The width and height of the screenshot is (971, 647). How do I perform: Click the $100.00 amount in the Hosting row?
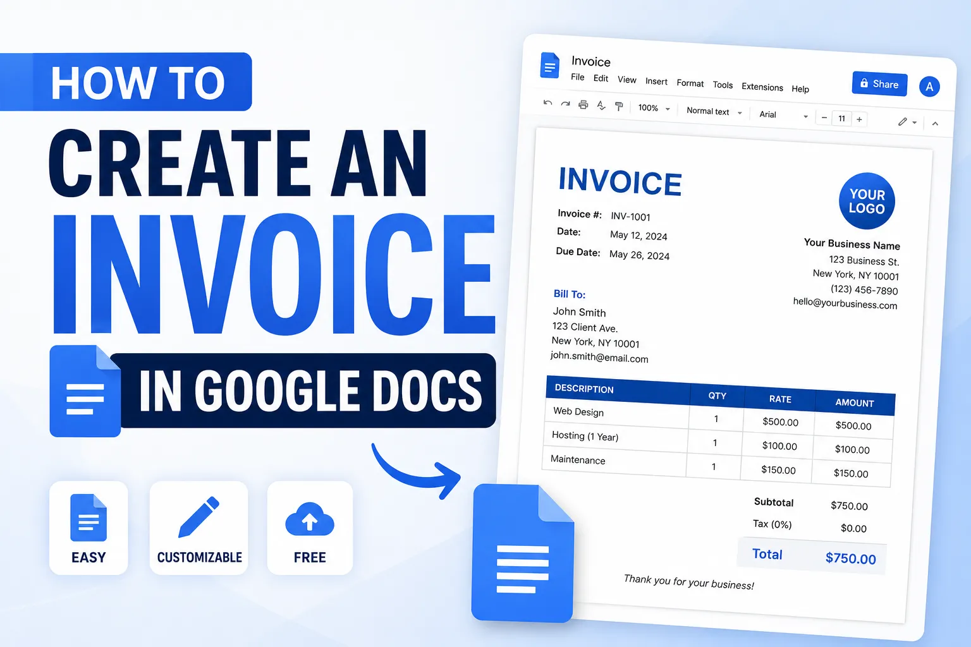coord(852,450)
